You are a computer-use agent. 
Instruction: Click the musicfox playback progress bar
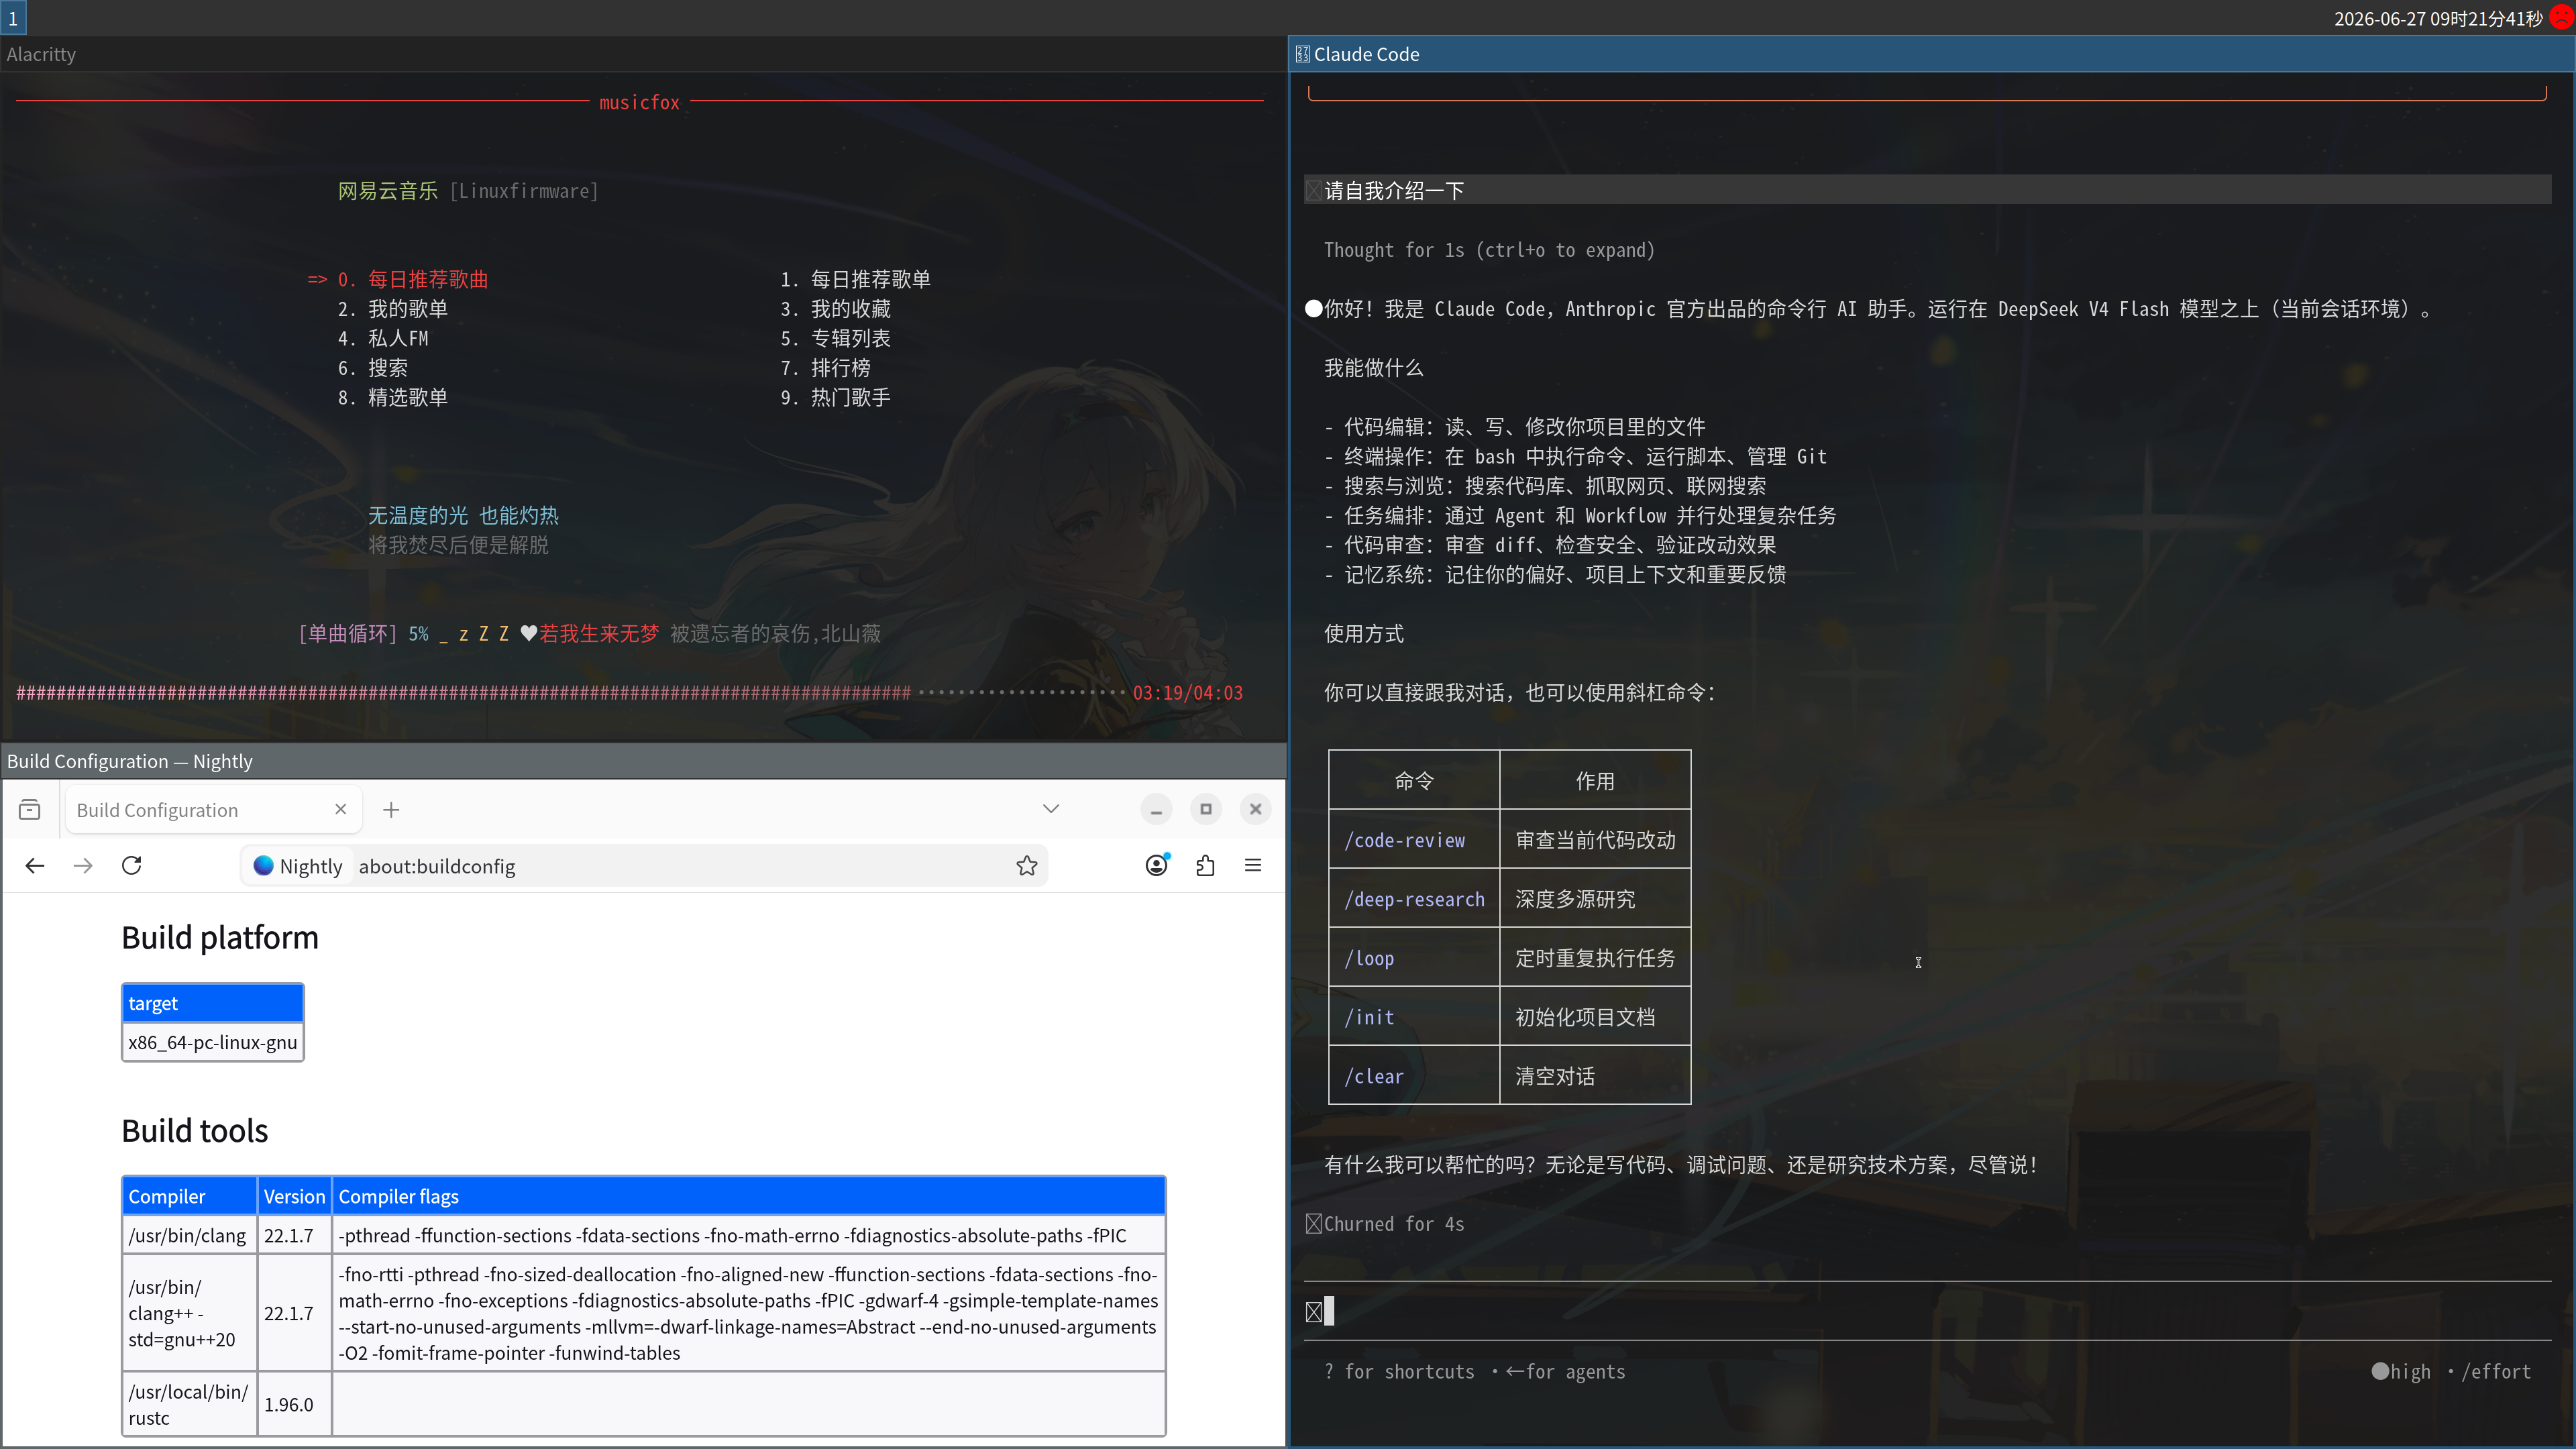click(571, 693)
